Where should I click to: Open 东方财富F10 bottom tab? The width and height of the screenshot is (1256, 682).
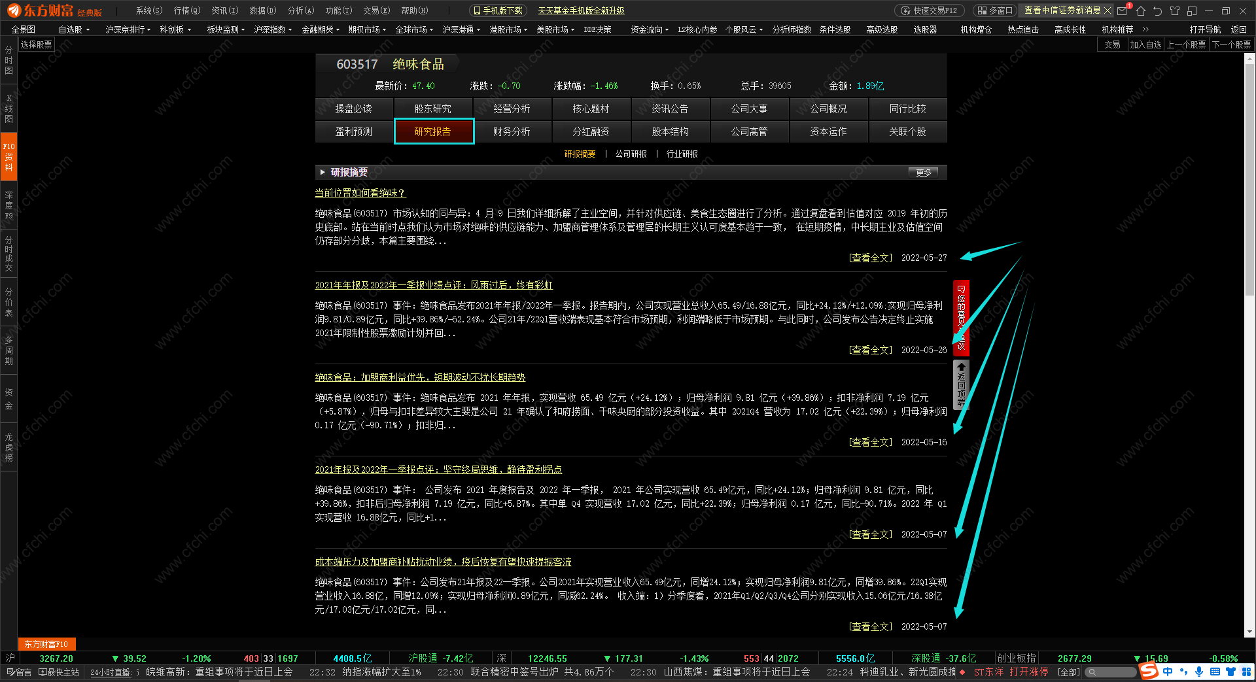tap(46, 644)
